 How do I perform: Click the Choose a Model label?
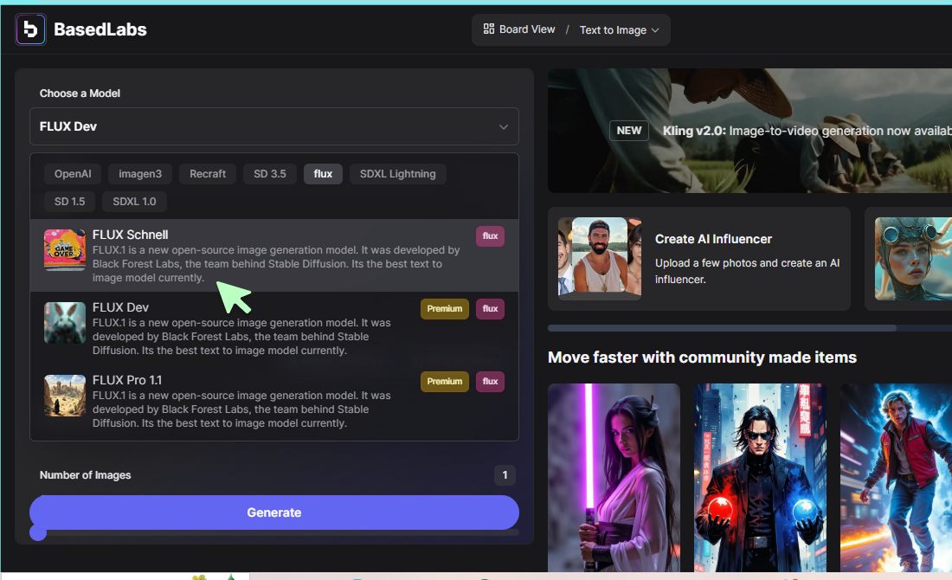pos(80,93)
